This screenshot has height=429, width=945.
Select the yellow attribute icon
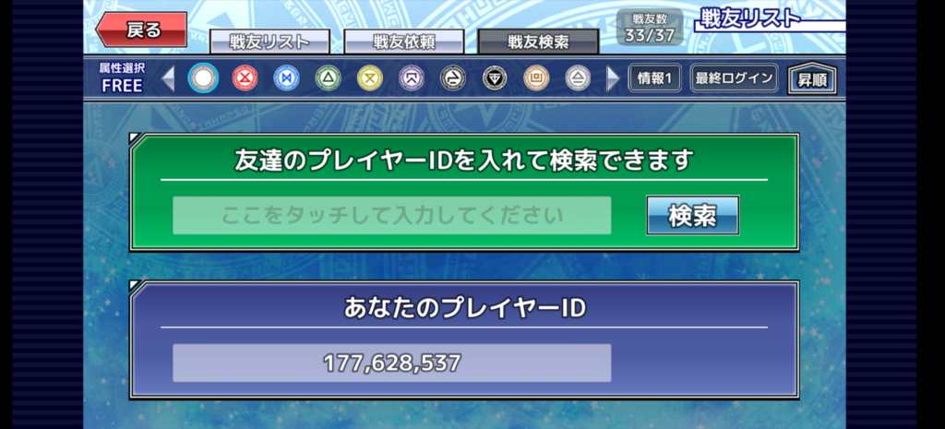369,78
